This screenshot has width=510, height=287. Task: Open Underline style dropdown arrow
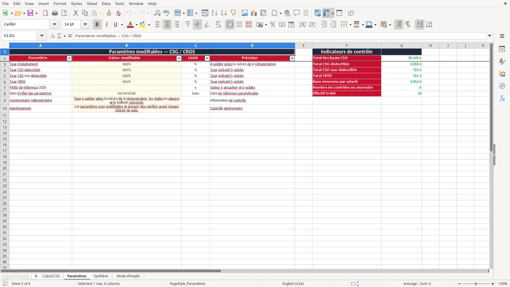[x=122, y=25]
